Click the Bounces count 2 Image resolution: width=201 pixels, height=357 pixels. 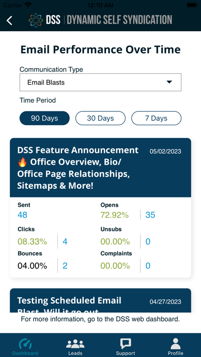click(x=65, y=266)
